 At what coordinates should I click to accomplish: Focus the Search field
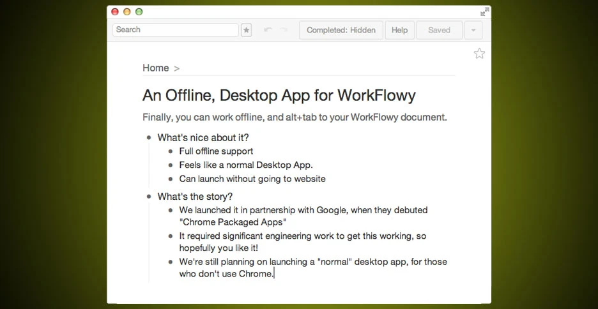(x=176, y=30)
